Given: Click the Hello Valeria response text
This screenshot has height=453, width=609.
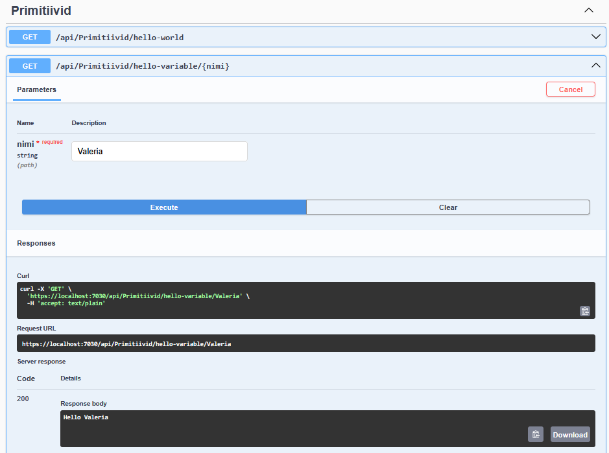Looking at the screenshot, I should [86, 417].
